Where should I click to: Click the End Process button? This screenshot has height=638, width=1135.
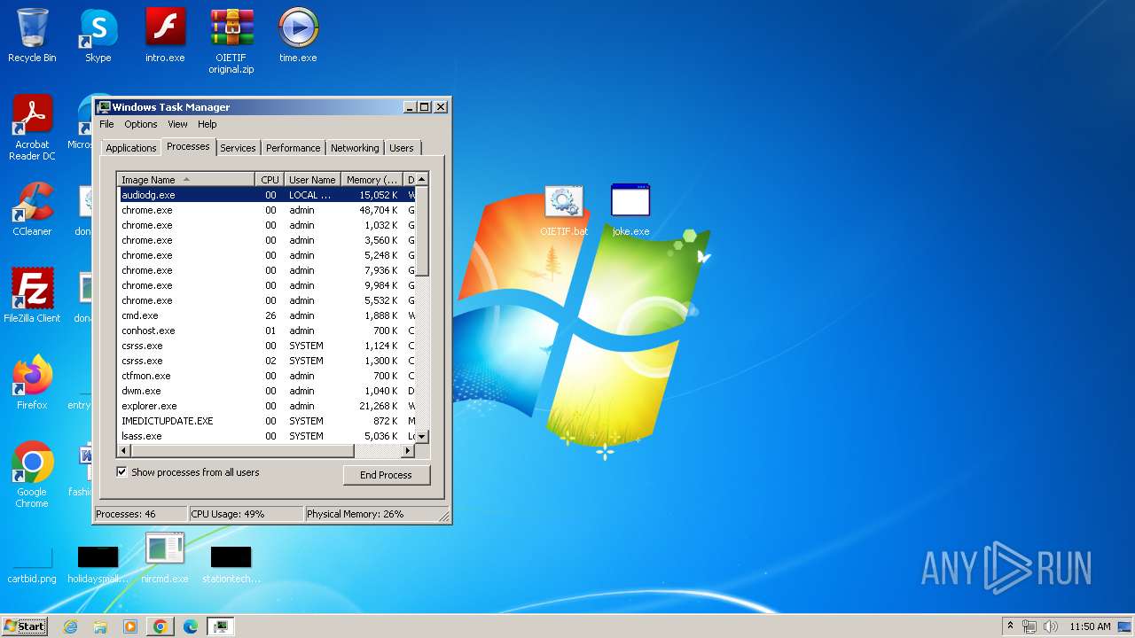(x=386, y=475)
